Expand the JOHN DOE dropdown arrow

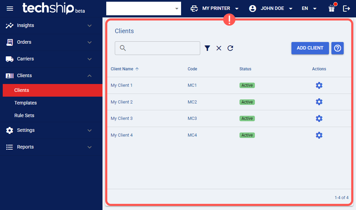291,9
